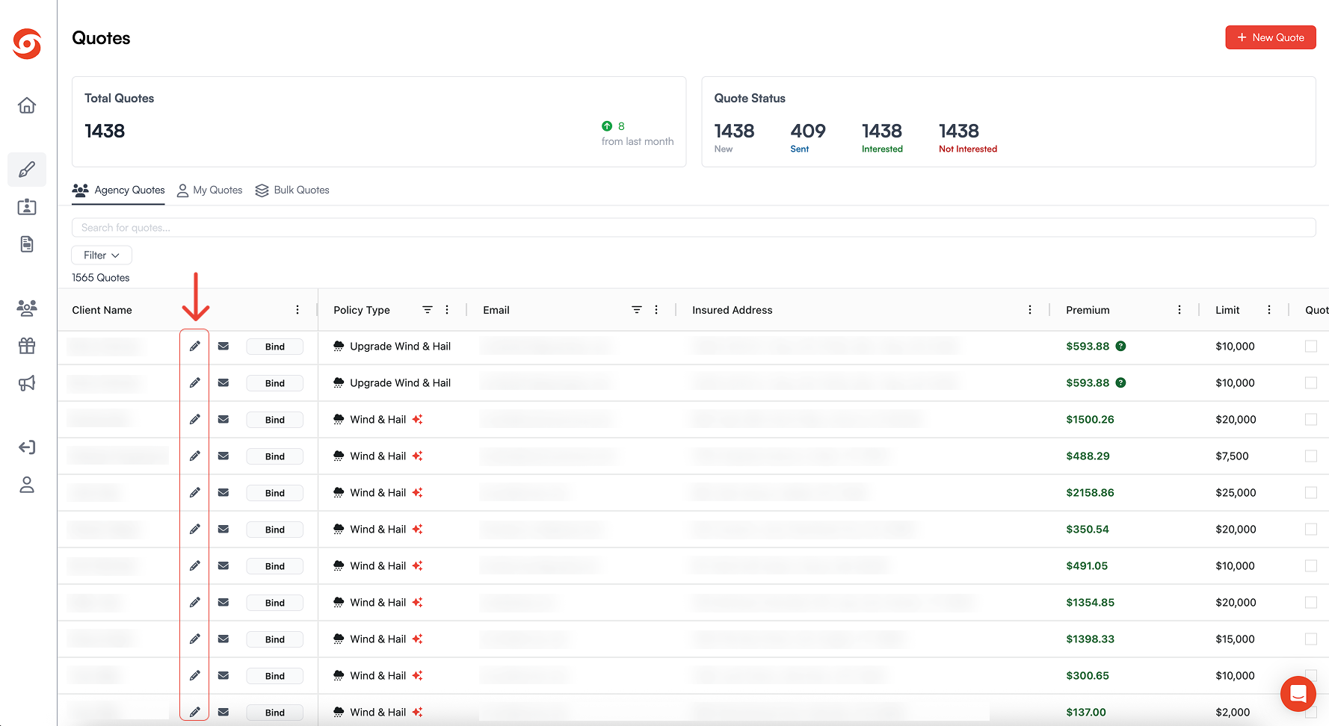Open the megaphone announcements icon
The width and height of the screenshot is (1329, 726).
coord(27,383)
